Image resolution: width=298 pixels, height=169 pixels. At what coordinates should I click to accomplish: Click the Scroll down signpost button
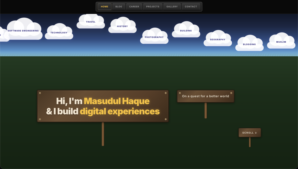(249, 133)
